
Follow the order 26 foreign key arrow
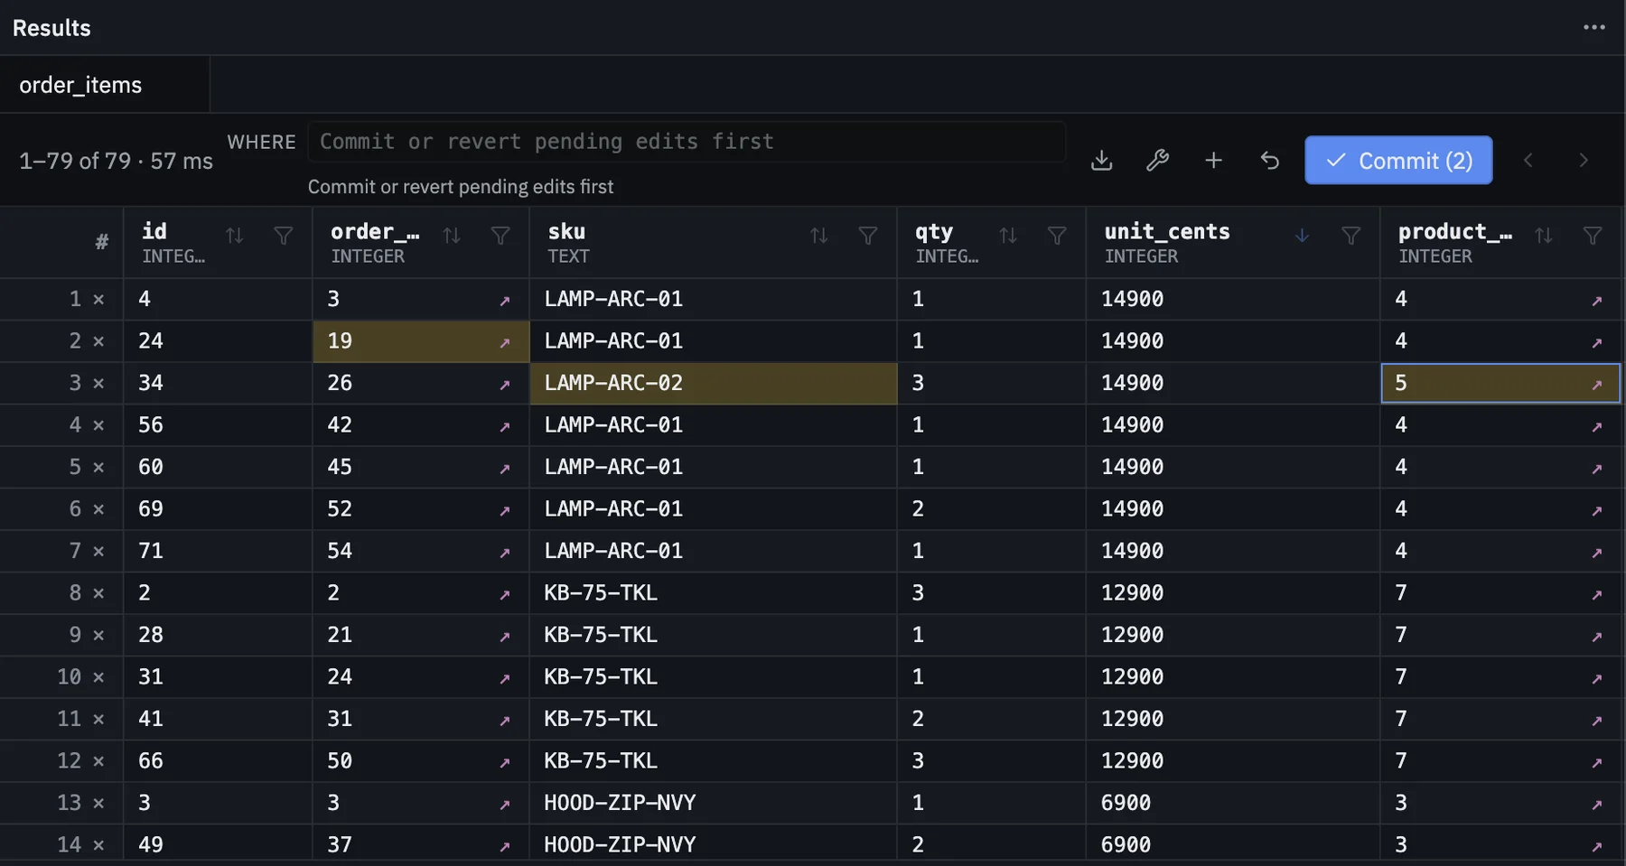[x=505, y=385]
